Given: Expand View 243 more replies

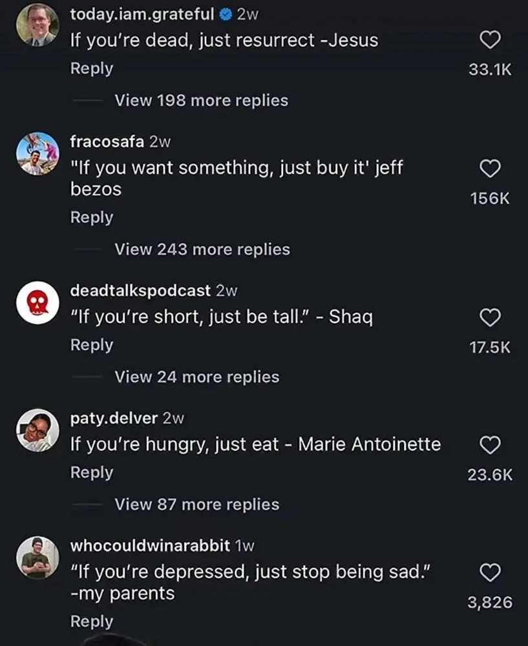Looking at the screenshot, I should click(202, 249).
